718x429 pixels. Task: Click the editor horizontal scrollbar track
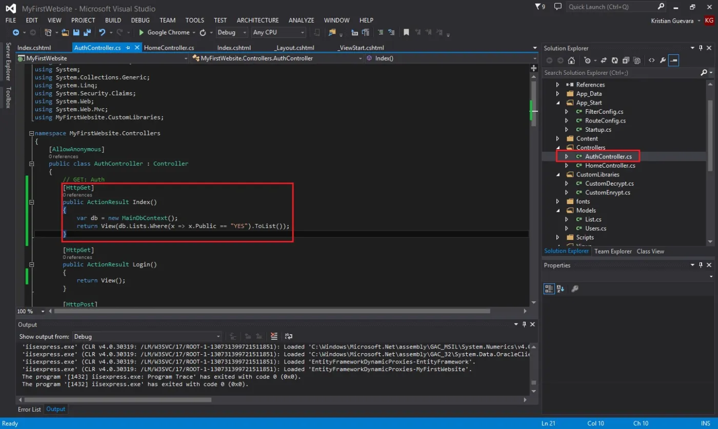point(287,311)
